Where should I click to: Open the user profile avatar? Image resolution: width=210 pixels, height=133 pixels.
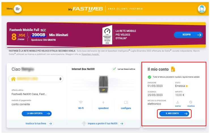[202, 9]
